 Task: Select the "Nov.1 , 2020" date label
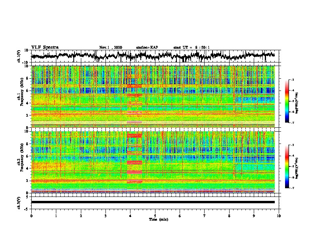pyautogui.click(x=111, y=47)
